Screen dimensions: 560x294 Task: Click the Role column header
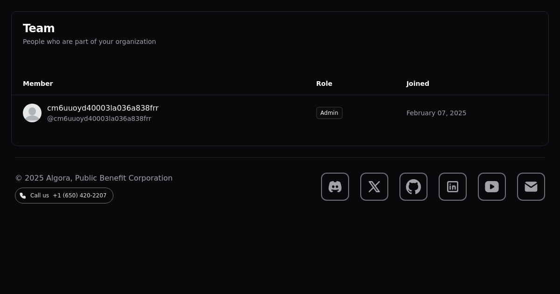(x=324, y=84)
